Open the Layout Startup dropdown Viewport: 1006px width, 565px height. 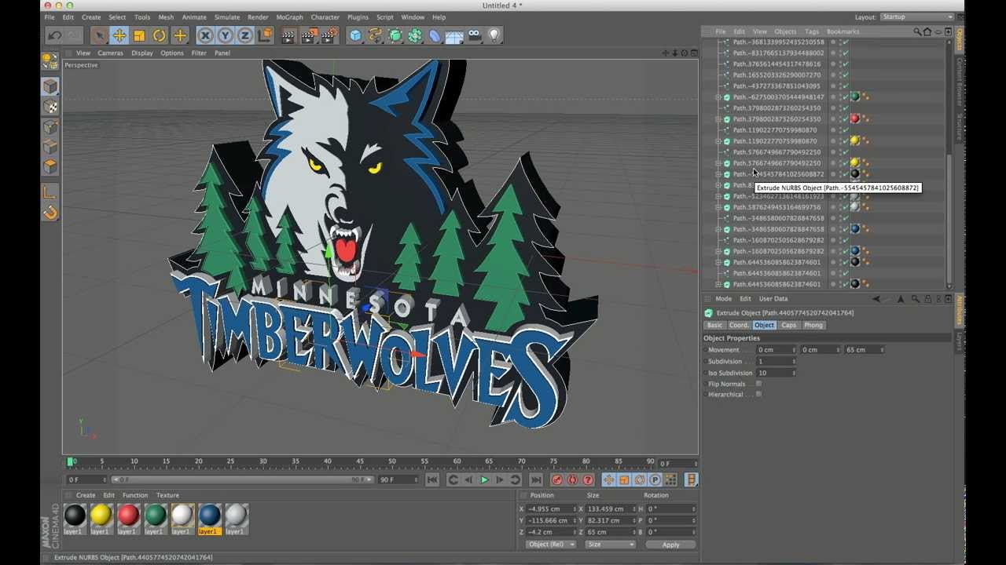pyautogui.click(x=916, y=17)
